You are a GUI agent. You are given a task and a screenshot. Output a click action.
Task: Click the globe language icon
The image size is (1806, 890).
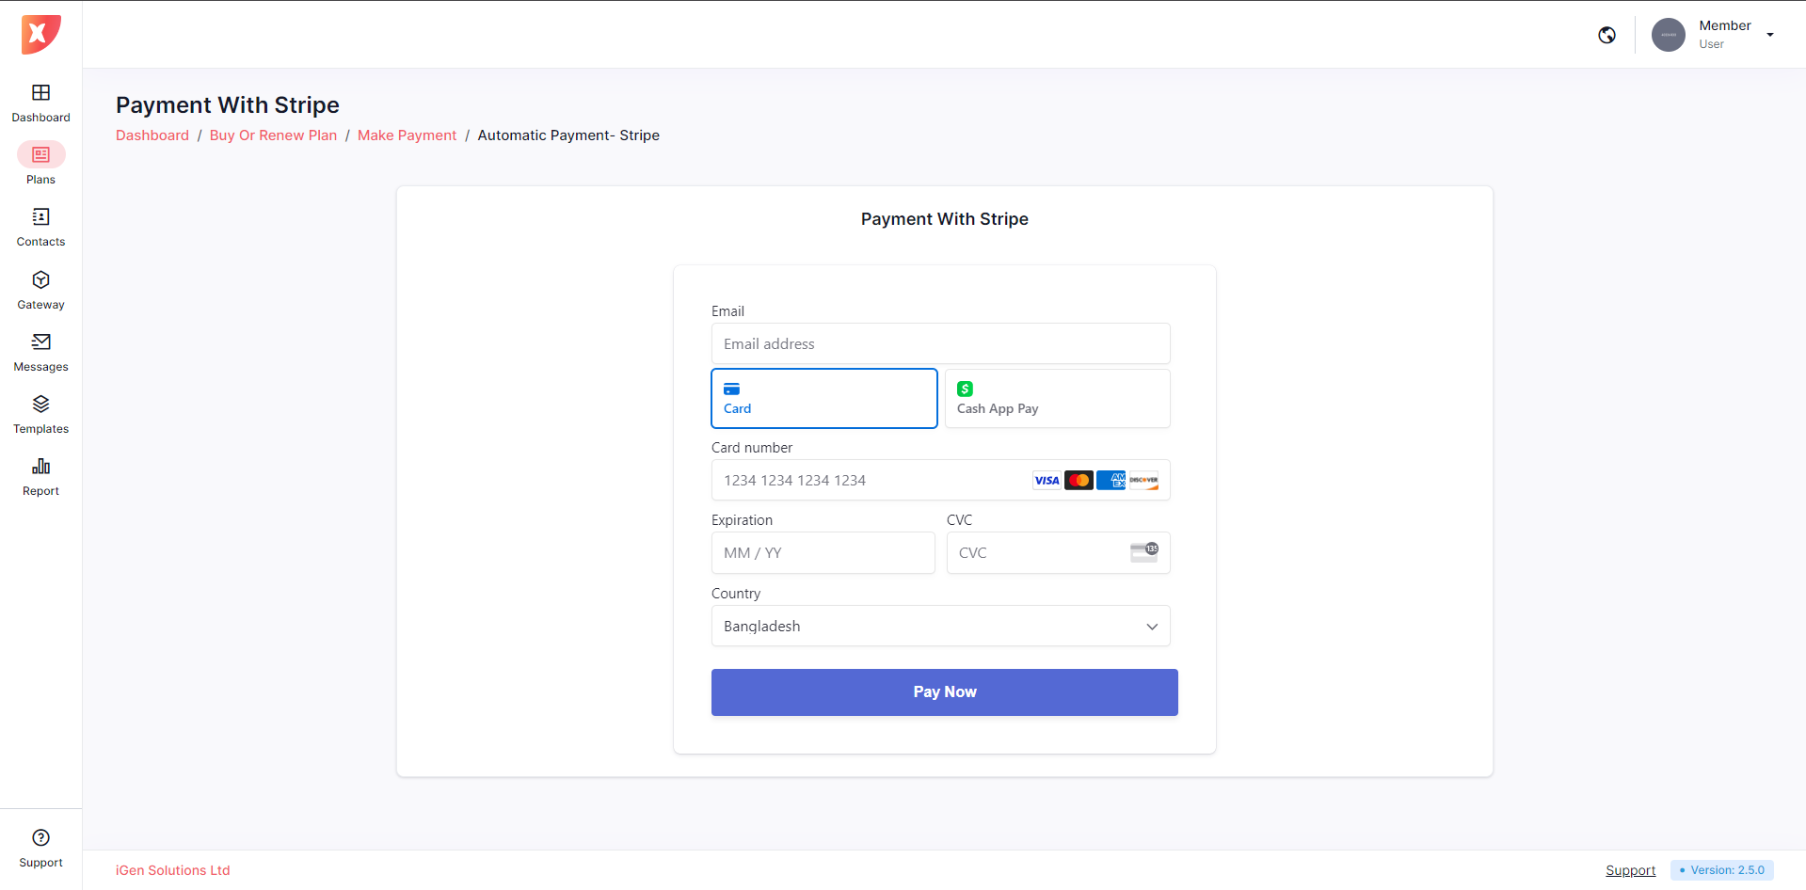[1606, 35]
